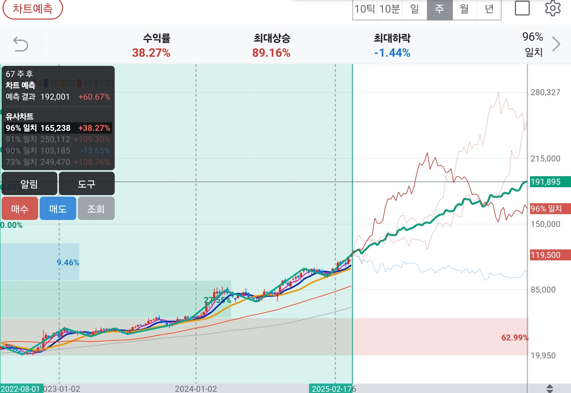Click the undo back arrow icon
Viewport: 571px width, 393px height.
(x=21, y=44)
